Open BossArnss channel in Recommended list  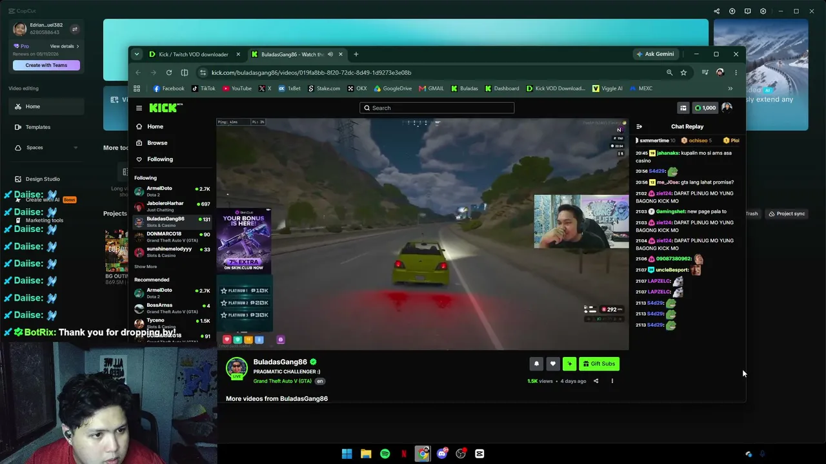172,307
